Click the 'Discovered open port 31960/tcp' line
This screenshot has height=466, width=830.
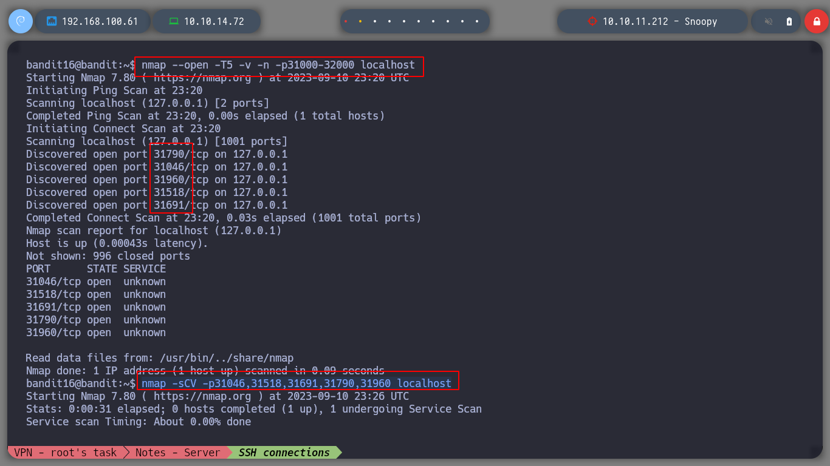(x=157, y=180)
